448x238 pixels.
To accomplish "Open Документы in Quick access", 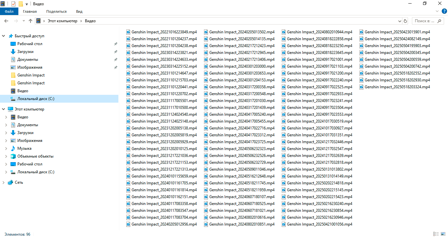I will point(28,59).
